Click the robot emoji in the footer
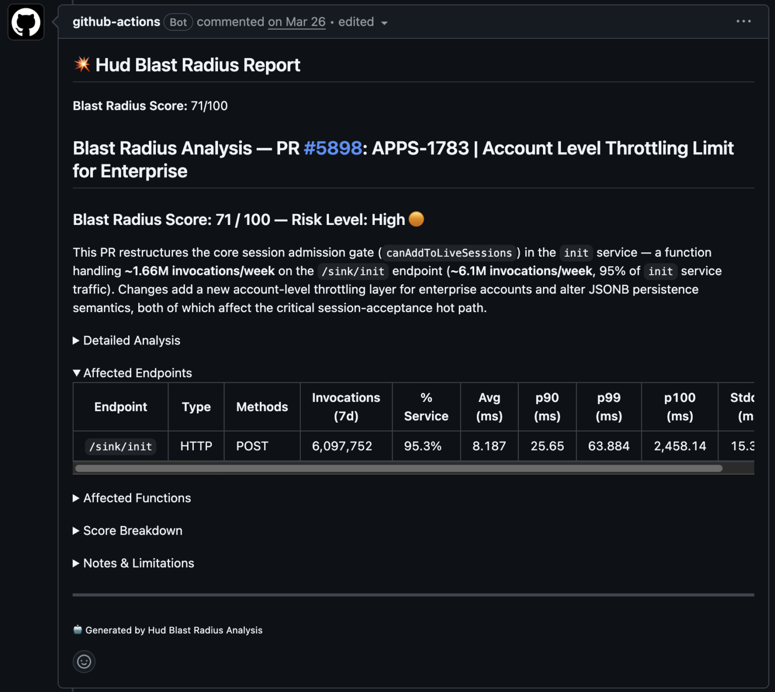The image size is (775, 692). coord(78,629)
